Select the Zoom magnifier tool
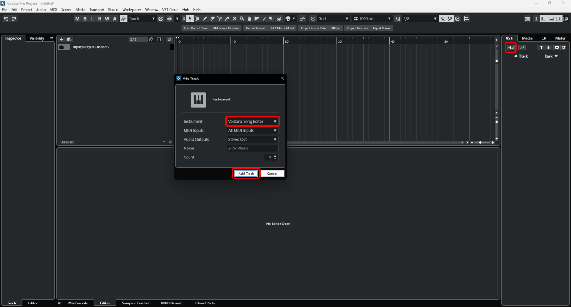 242,19
